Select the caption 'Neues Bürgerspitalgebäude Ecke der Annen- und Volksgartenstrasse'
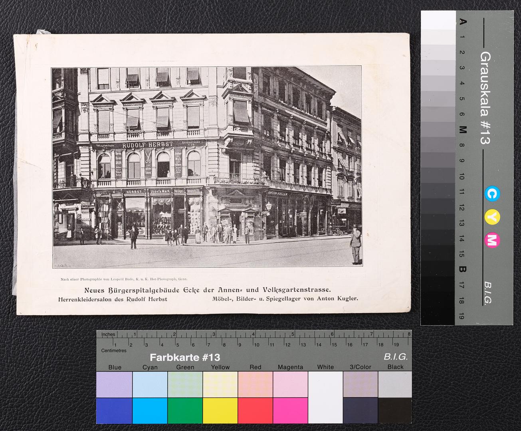 click(x=207, y=290)
